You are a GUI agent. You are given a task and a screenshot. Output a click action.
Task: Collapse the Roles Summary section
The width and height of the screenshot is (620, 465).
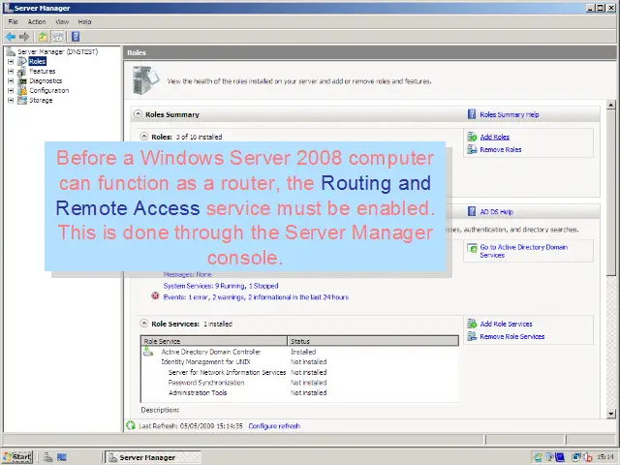[x=138, y=114]
